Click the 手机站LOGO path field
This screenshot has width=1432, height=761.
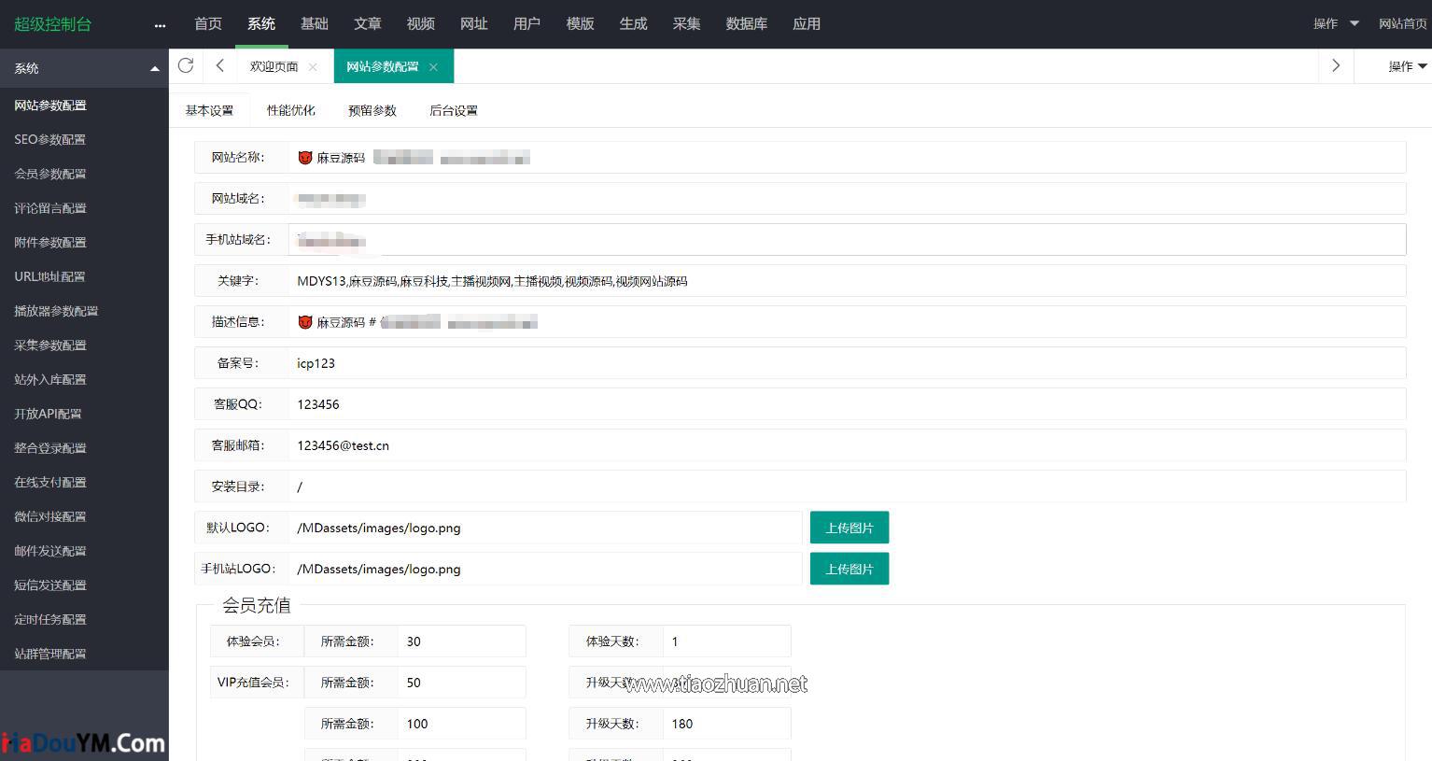coord(545,569)
